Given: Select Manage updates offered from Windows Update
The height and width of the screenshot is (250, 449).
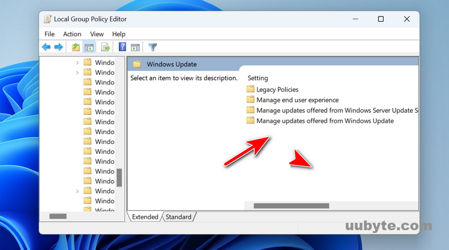Looking at the screenshot, I should [x=325, y=121].
